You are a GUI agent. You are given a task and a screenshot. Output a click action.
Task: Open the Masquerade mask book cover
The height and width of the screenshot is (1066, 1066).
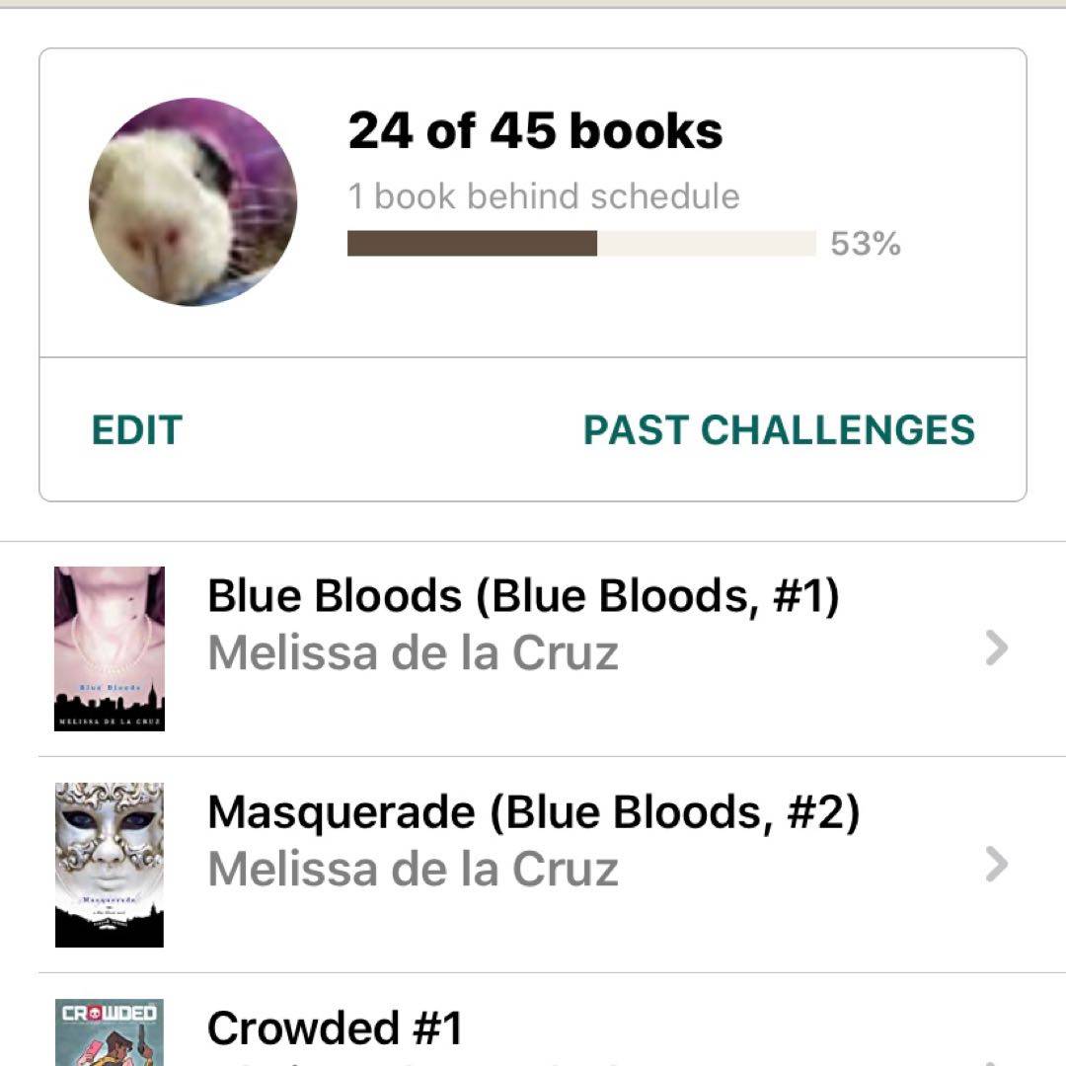(x=110, y=865)
